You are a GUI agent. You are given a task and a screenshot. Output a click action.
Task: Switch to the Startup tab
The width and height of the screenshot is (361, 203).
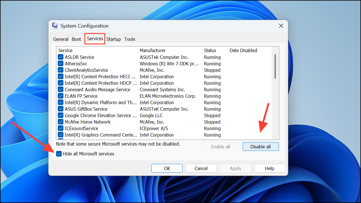(114, 39)
